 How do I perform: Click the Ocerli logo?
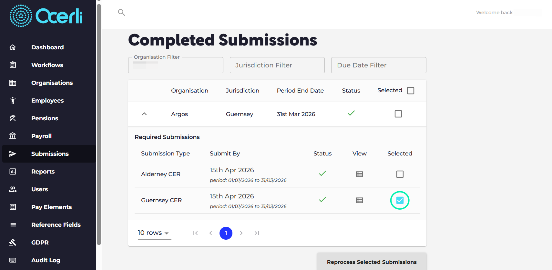point(46,16)
